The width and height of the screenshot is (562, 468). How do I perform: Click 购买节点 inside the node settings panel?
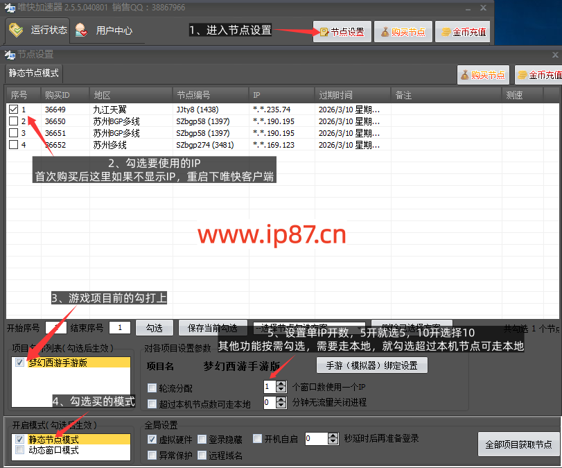pyautogui.click(x=482, y=76)
